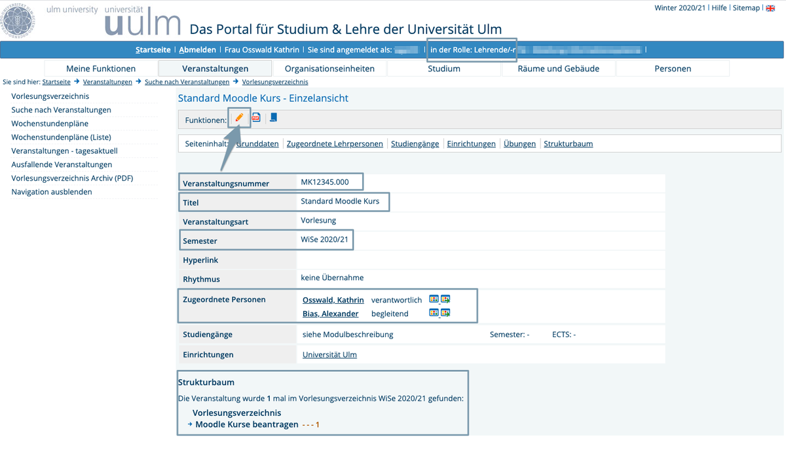Image resolution: width=786 pixels, height=459 pixels.
Task: Jump to Übungen section link
Action: (x=520, y=143)
